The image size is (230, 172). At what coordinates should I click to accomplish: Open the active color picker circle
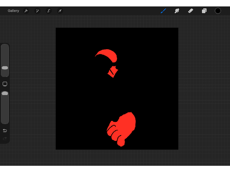[218, 11]
